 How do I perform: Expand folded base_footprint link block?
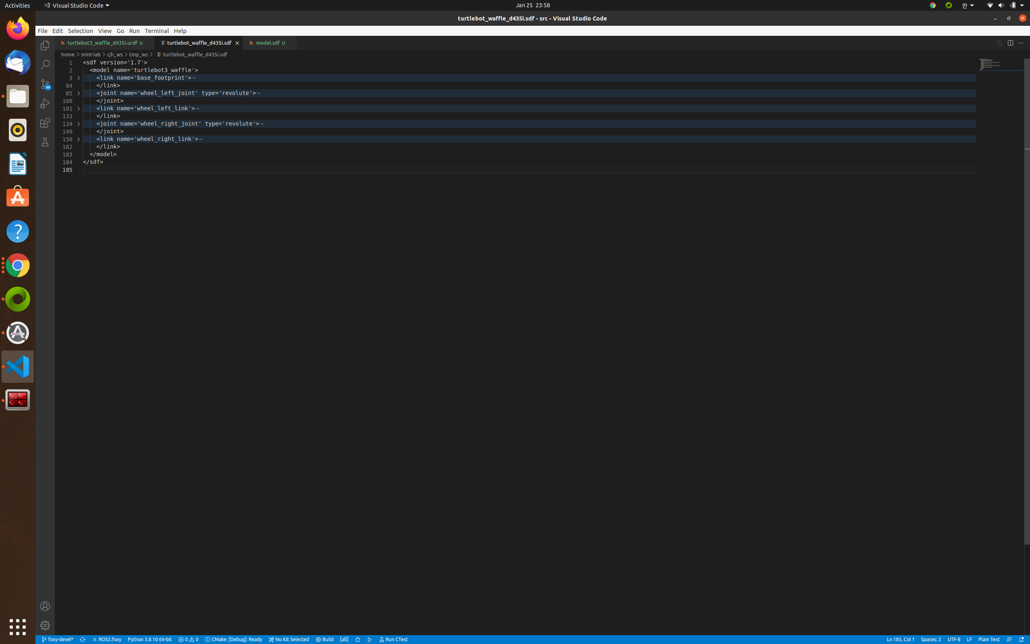78,78
